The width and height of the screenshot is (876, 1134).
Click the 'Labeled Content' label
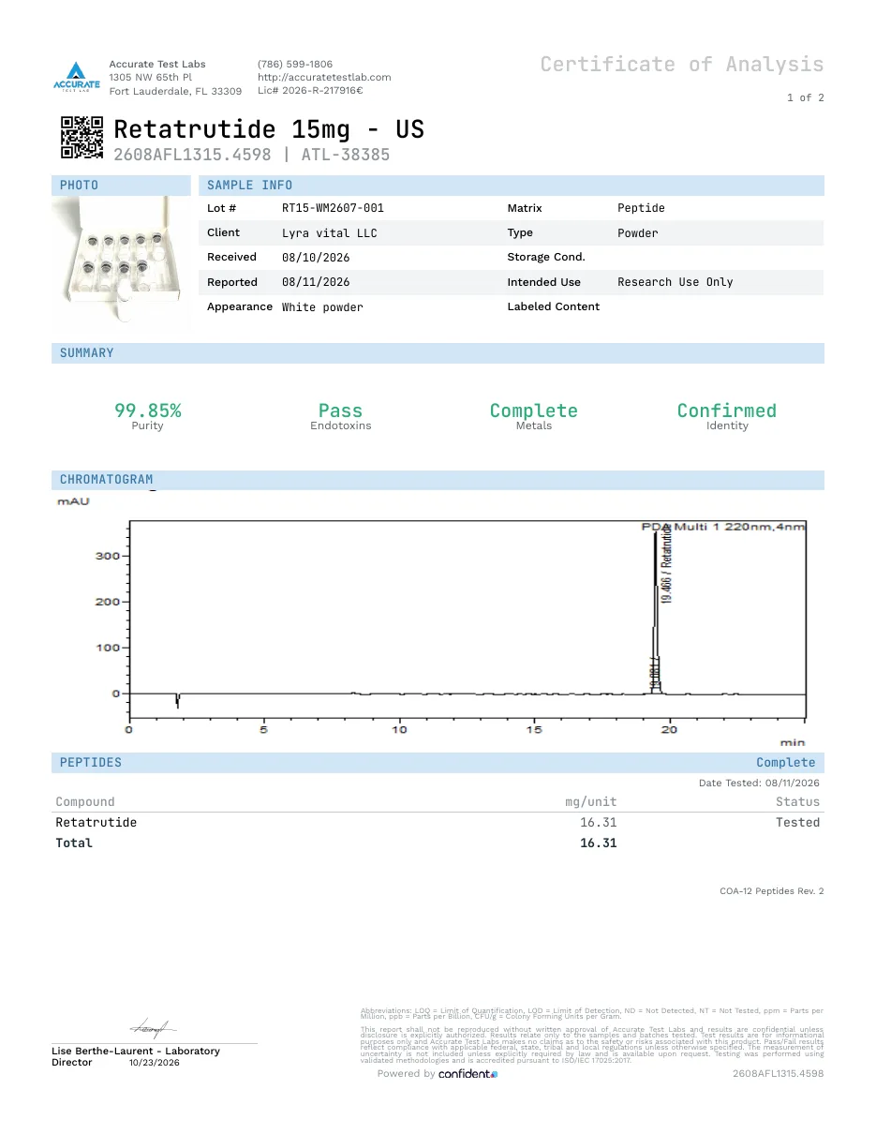[x=554, y=306]
